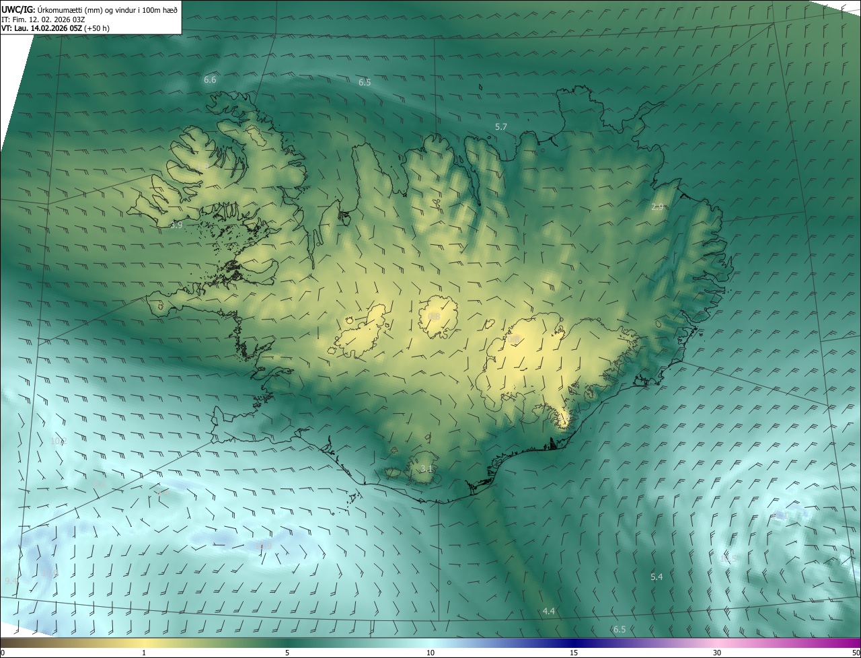Select the 6.5 value label just above the color bar

[x=620, y=629]
